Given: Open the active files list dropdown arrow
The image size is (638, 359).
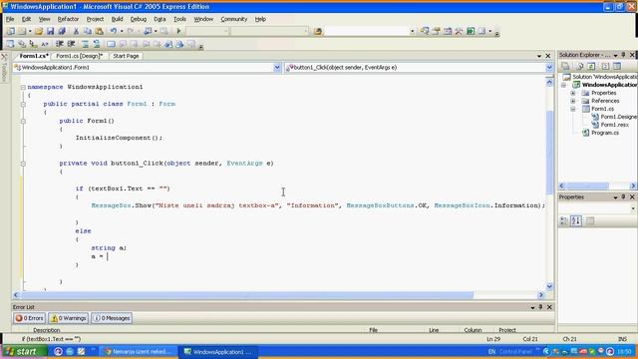Looking at the screenshot, I should tap(539, 56).
